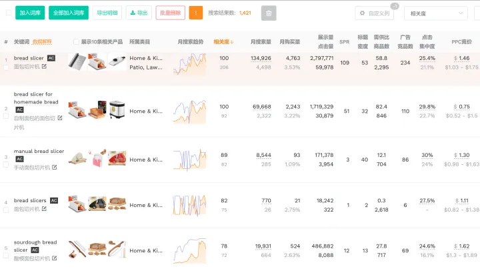Image resolution: width=480 pixels, height=269 pixels.
Task: Click AC badge beside sourdough bread slicer
Action: [35, 250]
